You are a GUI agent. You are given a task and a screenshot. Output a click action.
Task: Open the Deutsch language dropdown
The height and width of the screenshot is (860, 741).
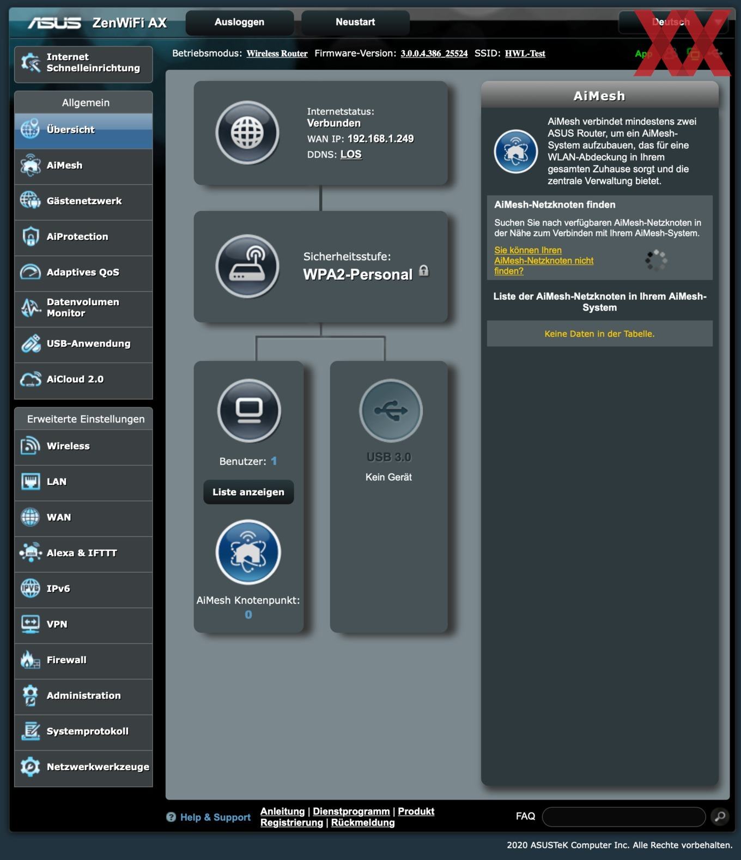(673, 22)
